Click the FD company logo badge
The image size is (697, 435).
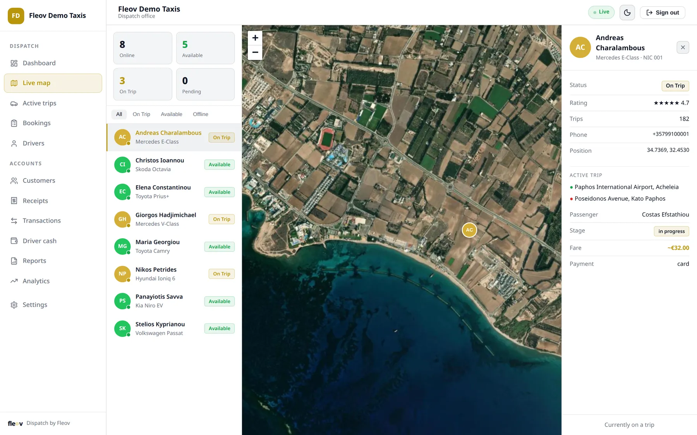[16, 16]
